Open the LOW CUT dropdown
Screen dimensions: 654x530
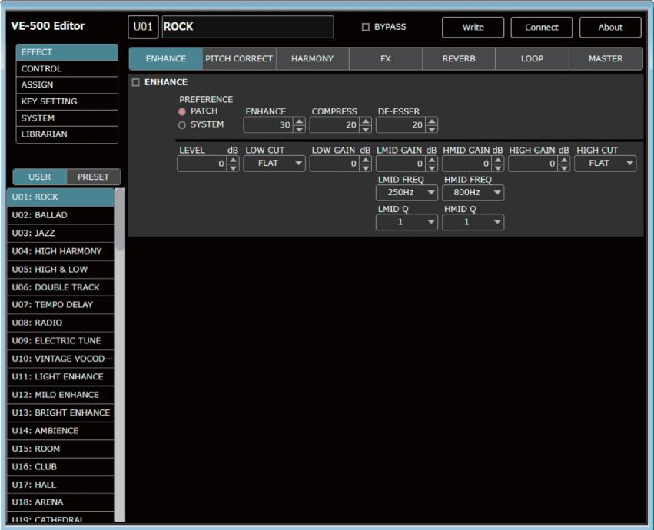274,163
